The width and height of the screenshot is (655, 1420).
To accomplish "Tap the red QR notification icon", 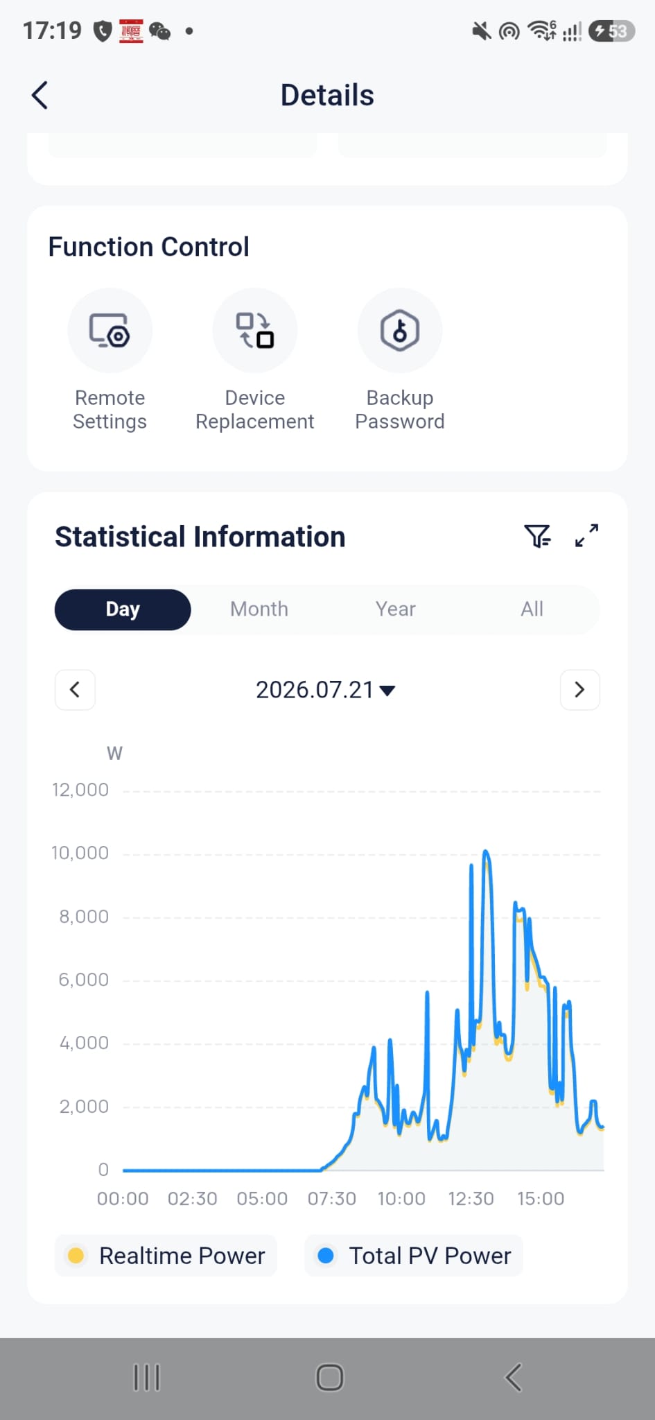I will click(x=131, y=31).
